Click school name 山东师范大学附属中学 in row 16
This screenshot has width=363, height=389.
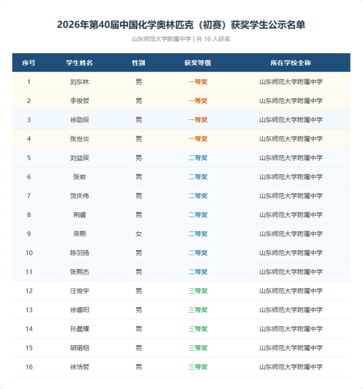point(291,367)
